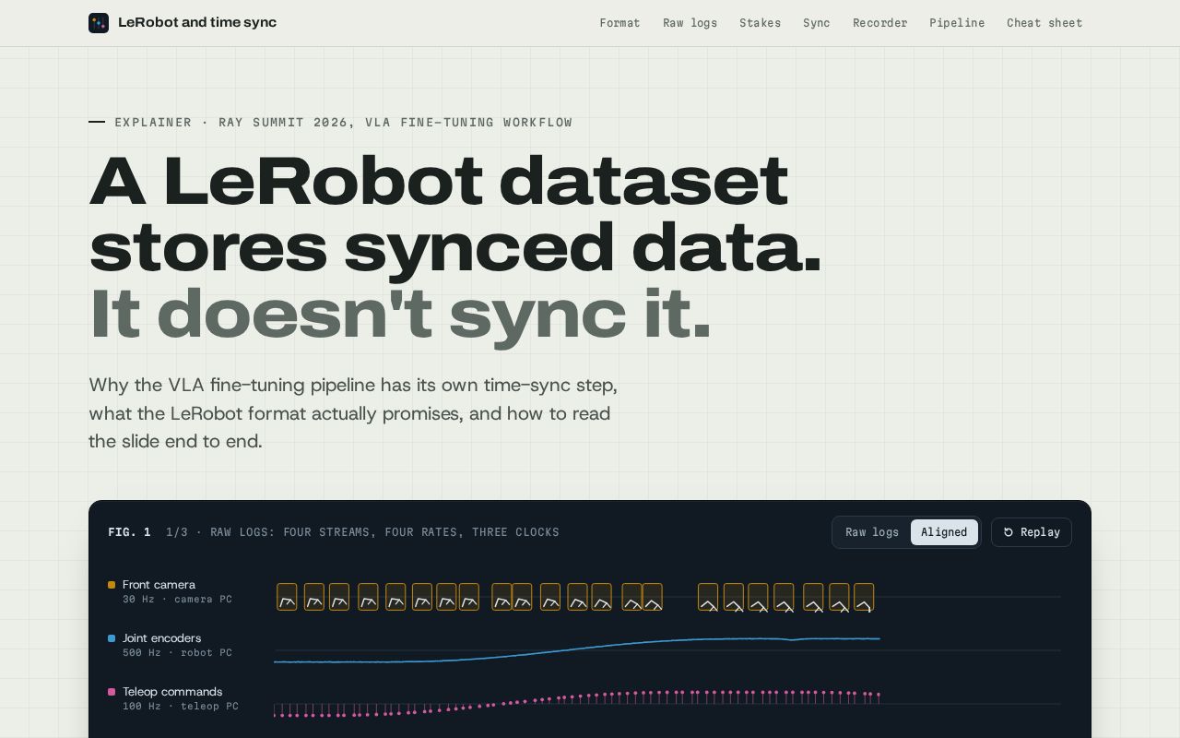1180x738 pixels.
Task: Click the "EXPLAINER · RAY SUMMIT 2026" eyebrow text
Action: 343,123
